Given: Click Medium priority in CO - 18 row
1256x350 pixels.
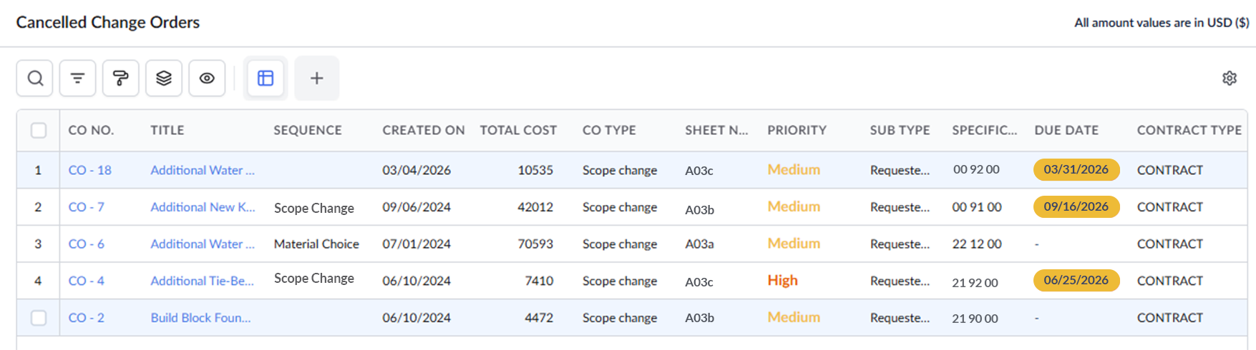Looking at the screenshot, I should pos(794,170).
